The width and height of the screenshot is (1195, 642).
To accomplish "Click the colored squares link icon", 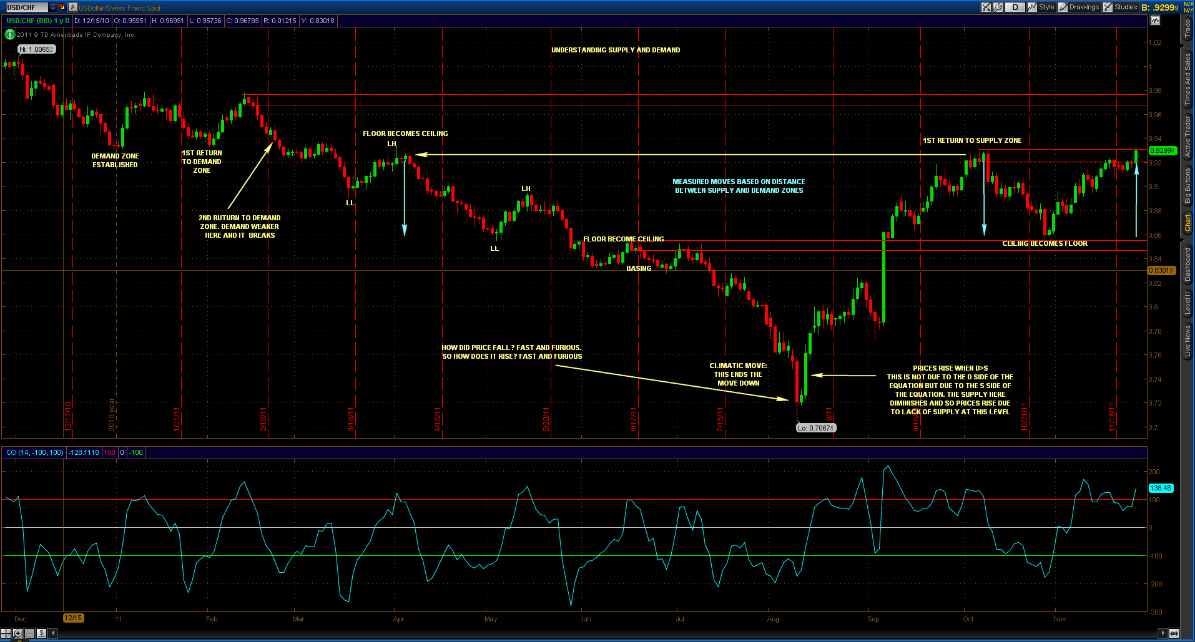I will pyautogui.click(x=62, y=7).
